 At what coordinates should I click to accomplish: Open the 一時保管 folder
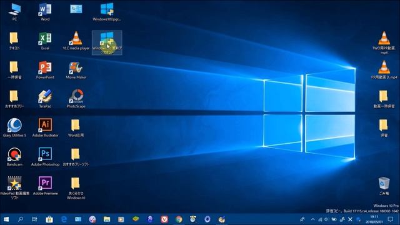pos(14,70)
